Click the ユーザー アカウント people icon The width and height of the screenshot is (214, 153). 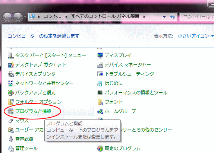[x=11, y=130]
